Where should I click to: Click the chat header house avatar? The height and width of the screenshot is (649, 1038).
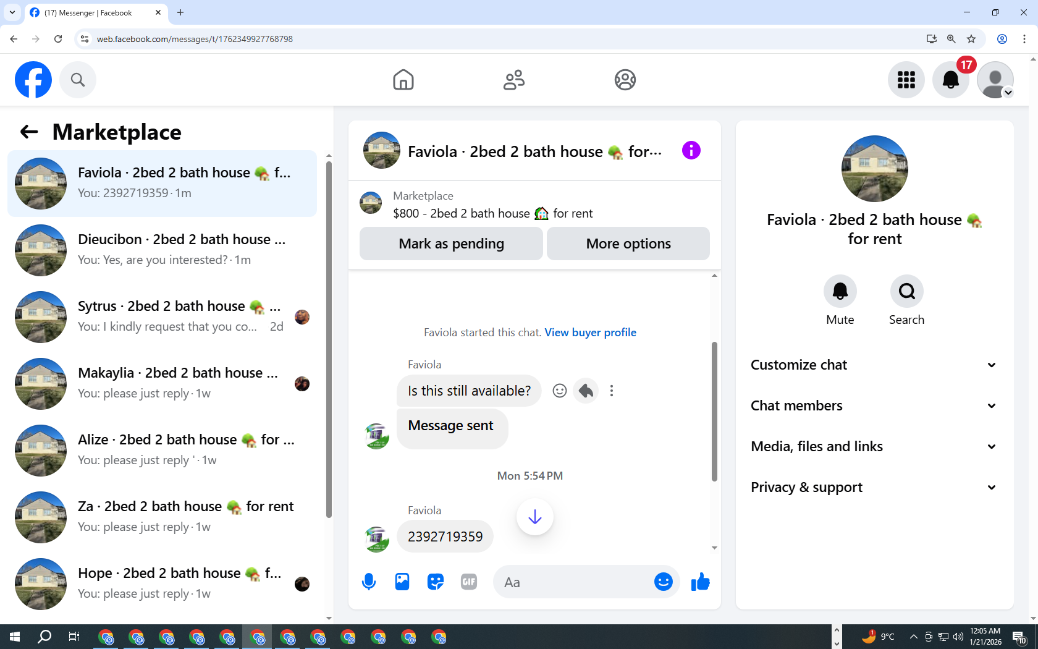(x=382, y=150)
